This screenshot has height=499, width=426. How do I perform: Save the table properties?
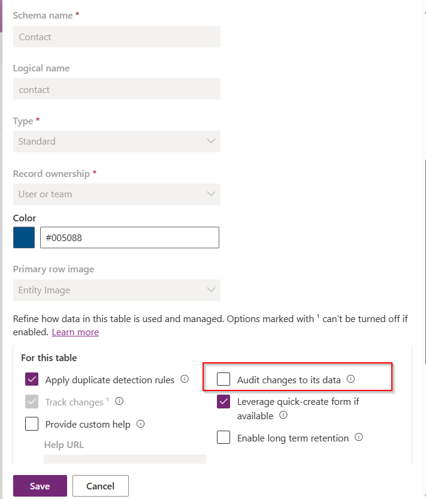point(40,486)
